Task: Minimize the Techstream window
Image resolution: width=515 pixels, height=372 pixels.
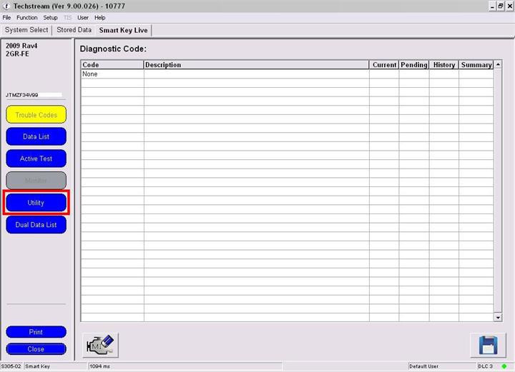Action: (492, 6)
